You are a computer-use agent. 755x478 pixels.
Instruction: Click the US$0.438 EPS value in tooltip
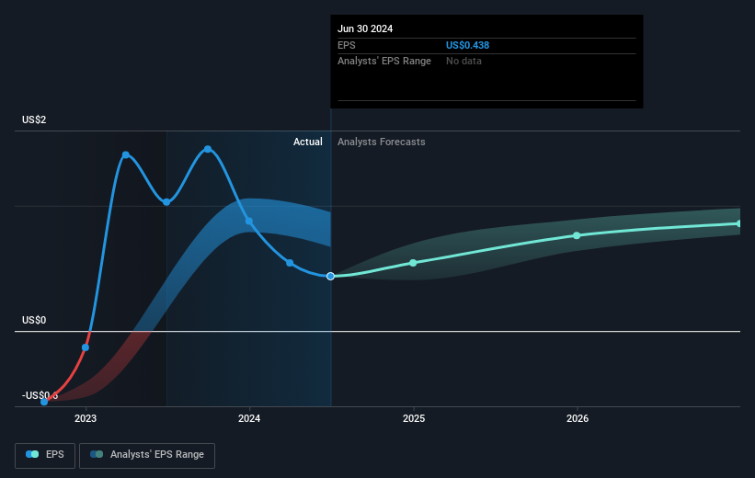pos(467,45)
